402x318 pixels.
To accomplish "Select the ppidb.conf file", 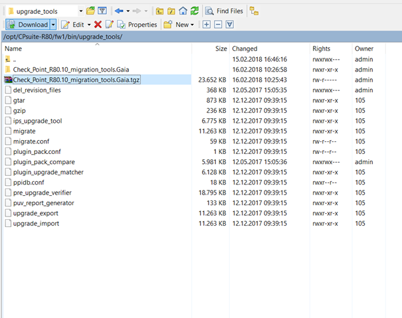I will [x=29, y=183].
